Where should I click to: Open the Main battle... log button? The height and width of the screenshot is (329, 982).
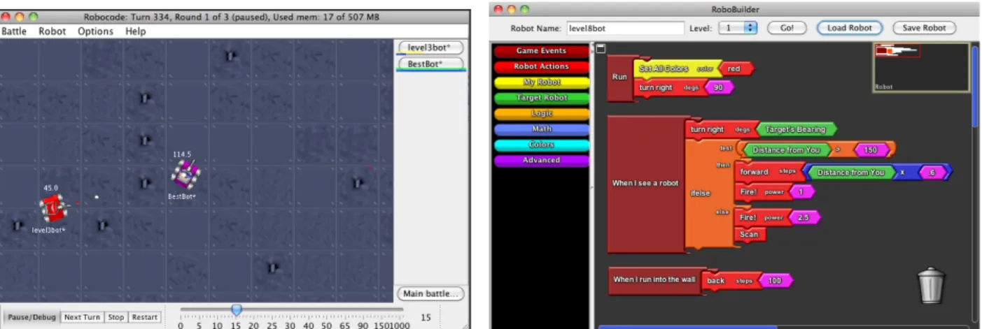pyautogui.click(x=432, y=293)
